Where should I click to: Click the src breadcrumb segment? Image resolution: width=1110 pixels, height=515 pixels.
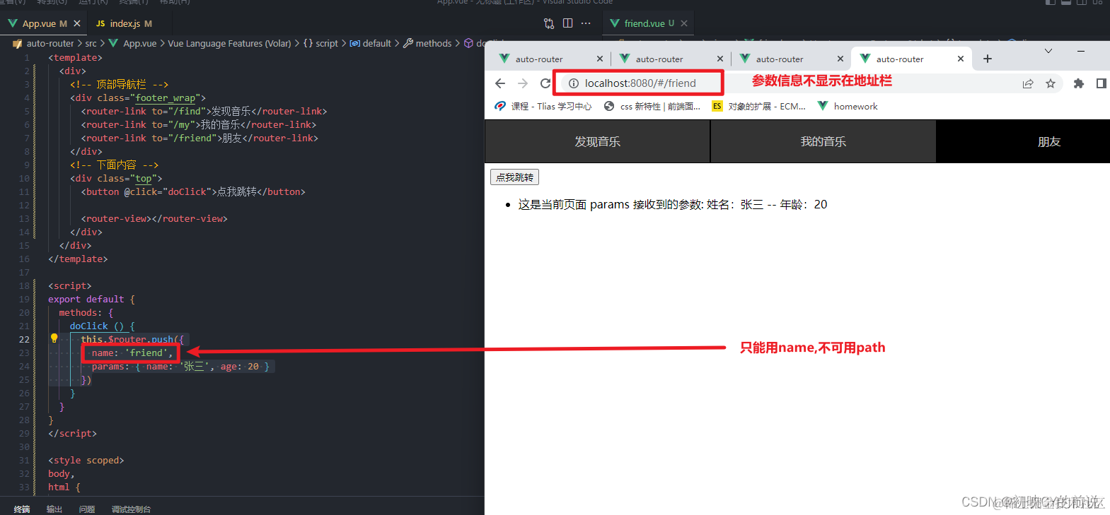tap(91, 43)
